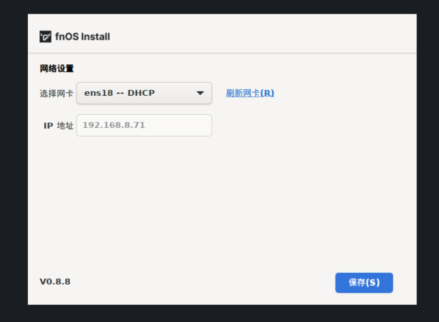This screenshot has width=439, height=322.
Task: Click the fnOS logo icon
Action: coord(46,36)
